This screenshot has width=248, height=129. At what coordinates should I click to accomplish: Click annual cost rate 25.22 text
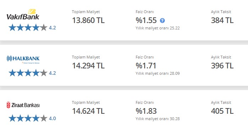click(157, 28)
